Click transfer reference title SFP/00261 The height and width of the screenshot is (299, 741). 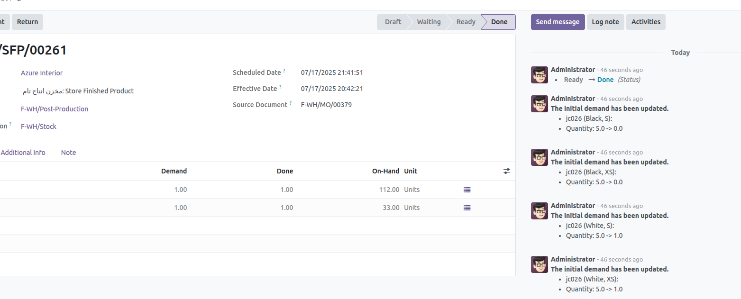pos(33,50)
